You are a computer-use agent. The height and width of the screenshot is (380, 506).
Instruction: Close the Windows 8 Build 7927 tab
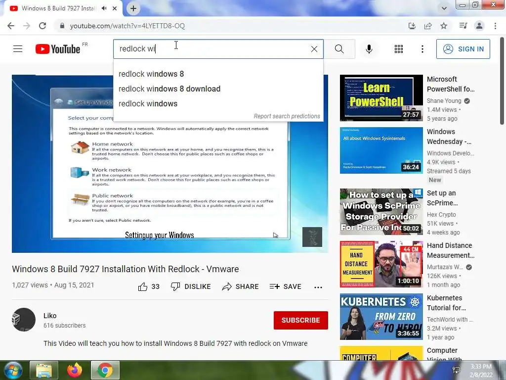click(115, 8)
